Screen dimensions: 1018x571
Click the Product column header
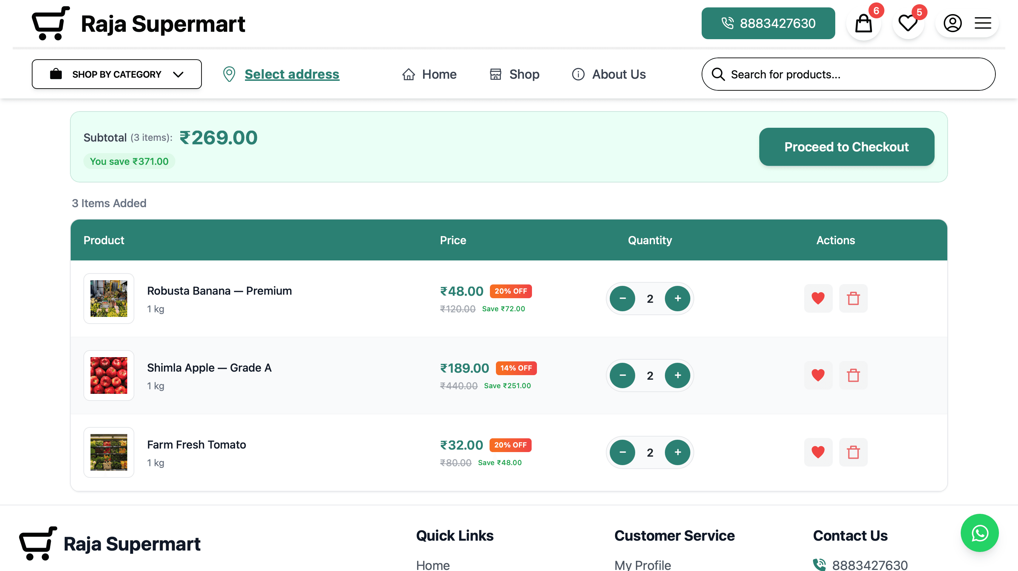point(104,240)
